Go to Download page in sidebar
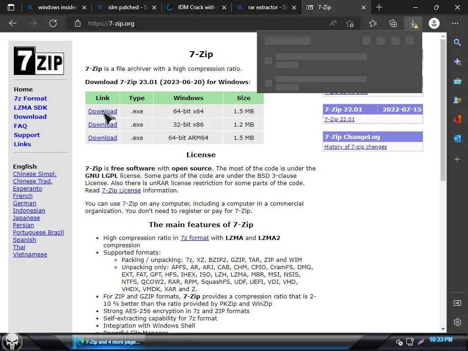The height and width of the screenshot is (351, 468). tap(30, 117)
